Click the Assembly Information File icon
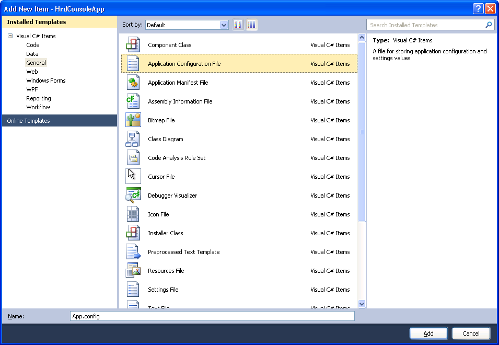Viewport: 499px width, 345px height. [133, 101]
